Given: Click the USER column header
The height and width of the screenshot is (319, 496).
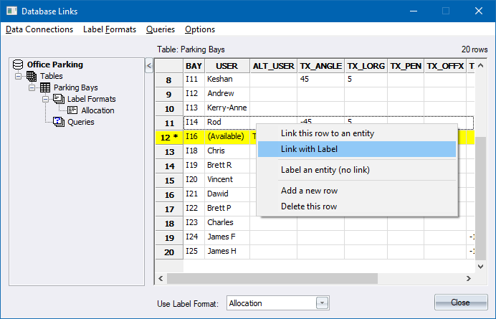Looking at the screenshot, I should coord(226,66).
